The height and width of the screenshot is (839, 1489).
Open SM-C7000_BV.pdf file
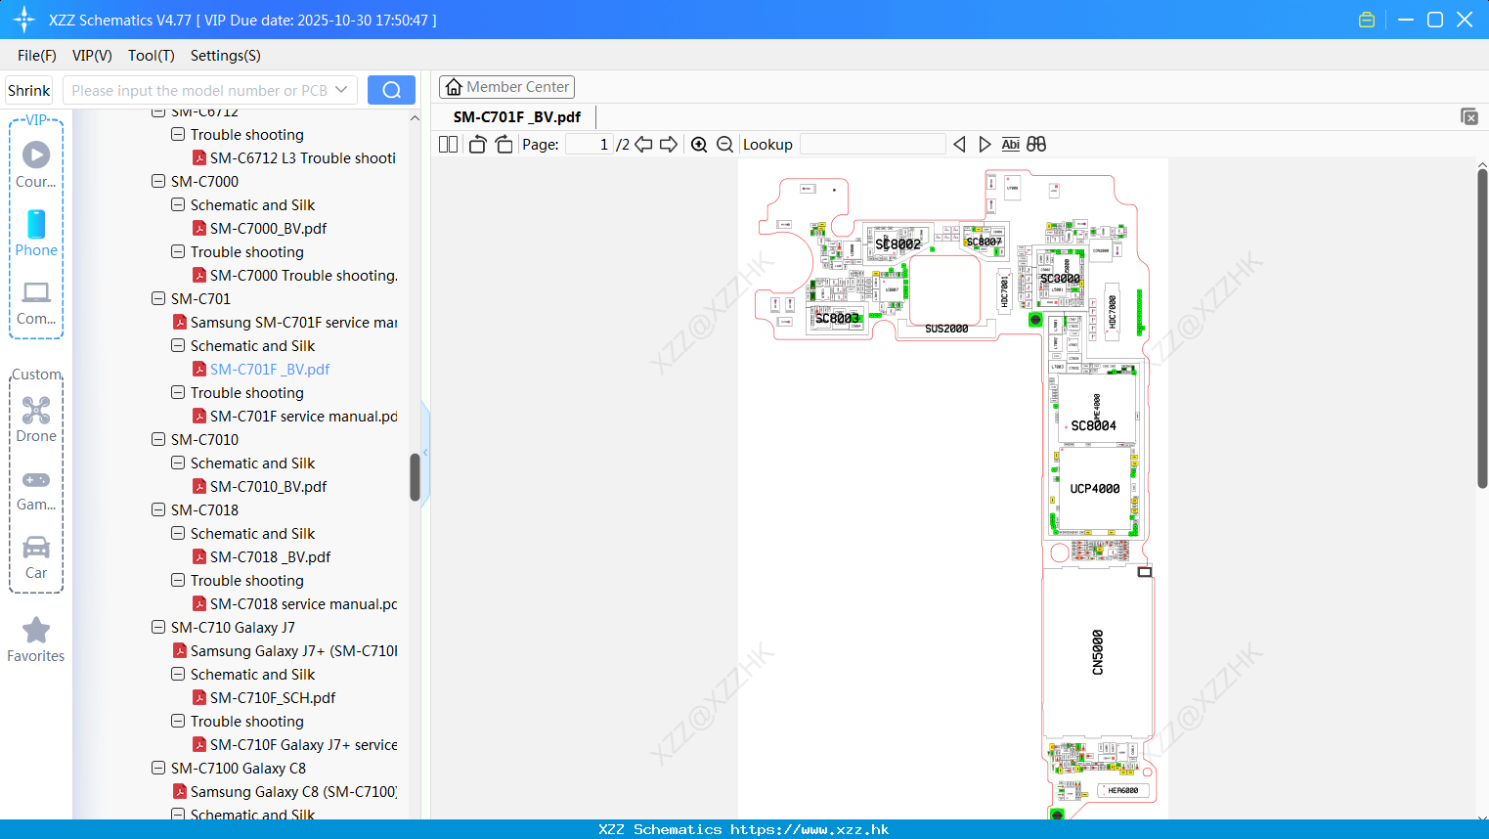[268, 229]
